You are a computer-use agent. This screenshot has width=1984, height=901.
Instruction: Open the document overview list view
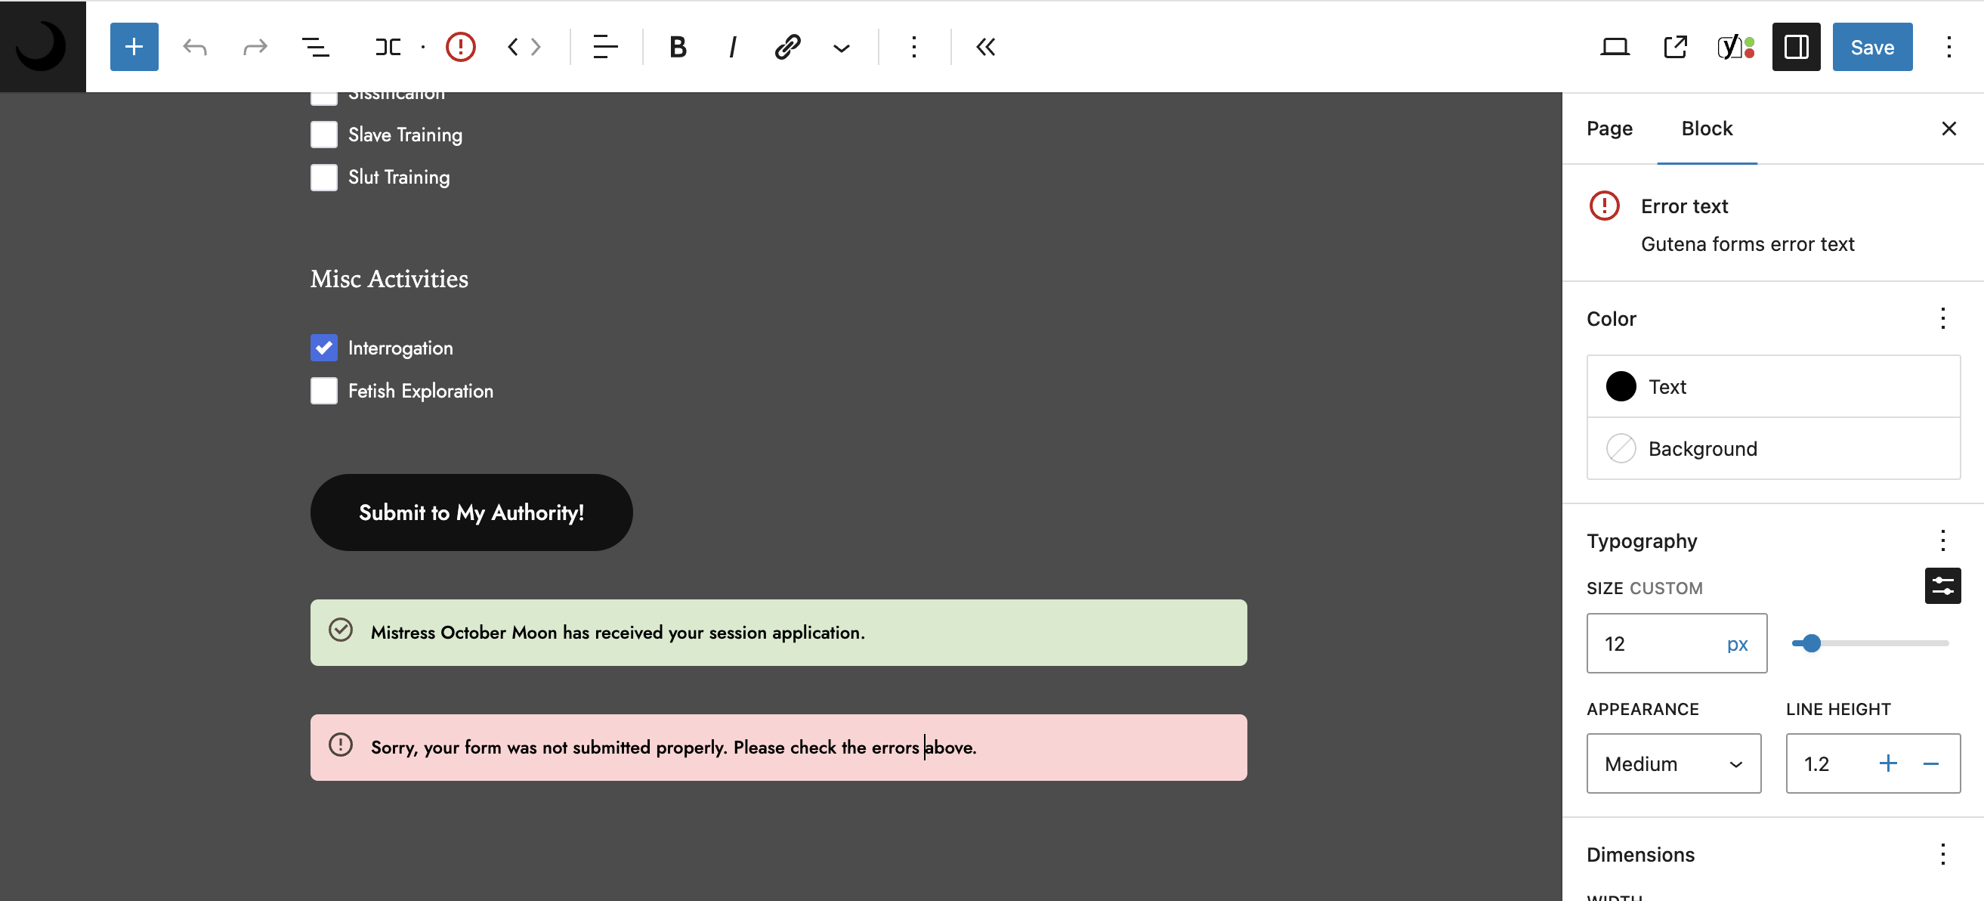pos(315,47)
